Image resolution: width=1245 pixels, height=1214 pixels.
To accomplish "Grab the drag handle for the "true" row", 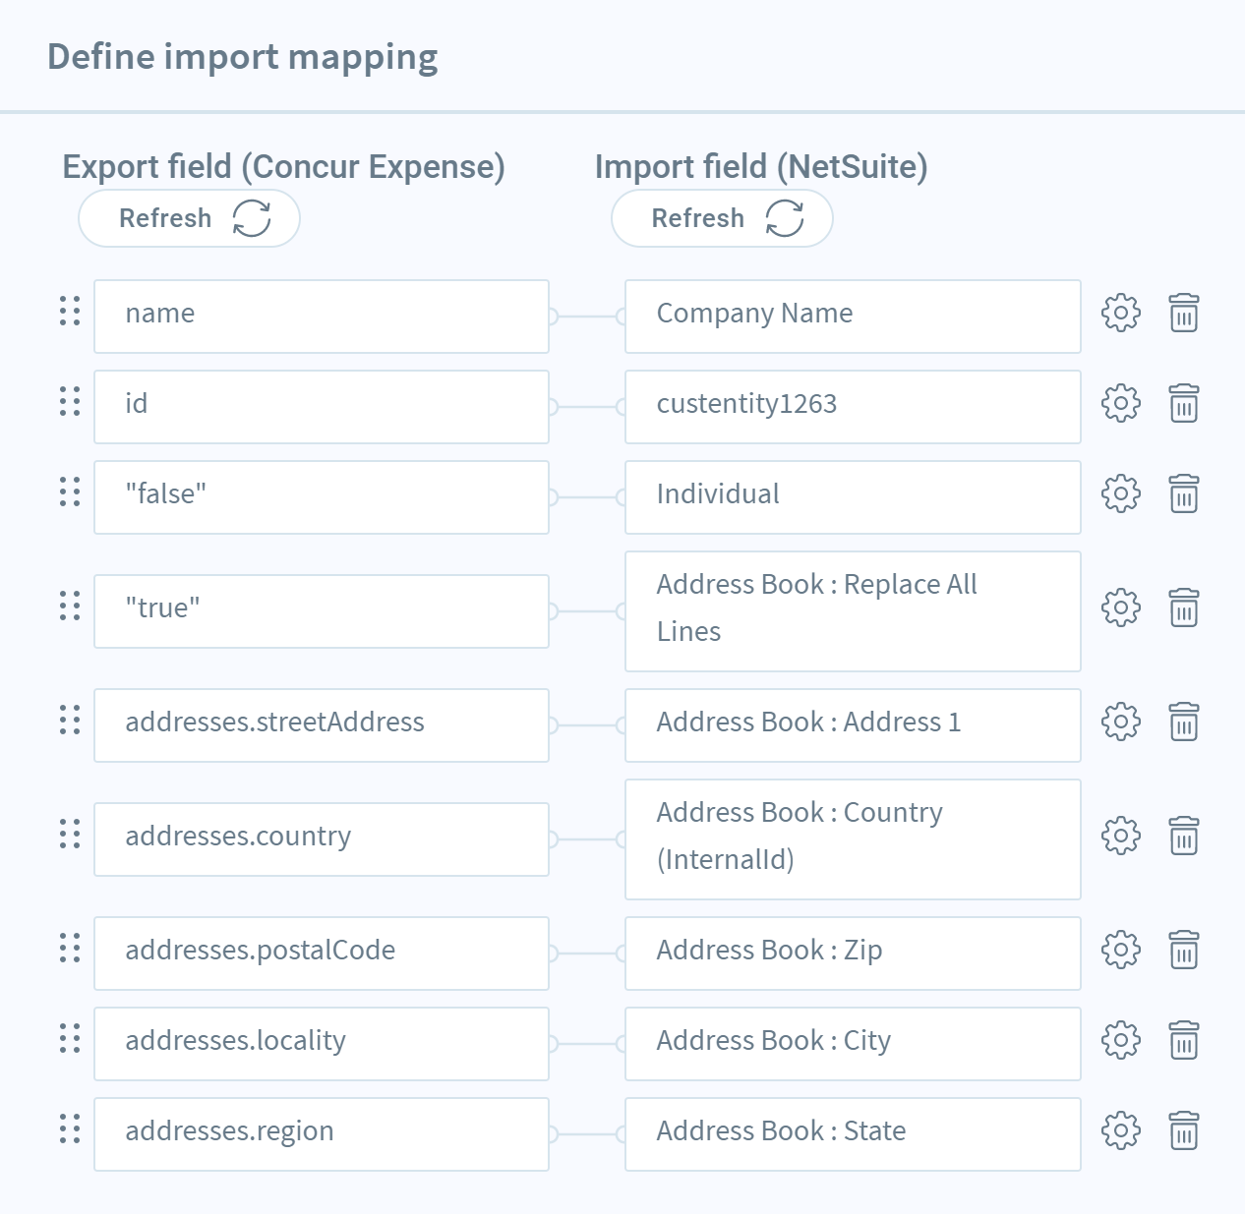I will pyautogui.click(x=70, y=606).
